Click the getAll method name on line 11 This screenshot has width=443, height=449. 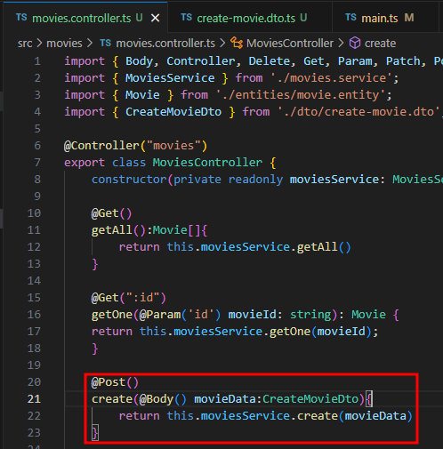pyautogui.click(x=112, y=230)
